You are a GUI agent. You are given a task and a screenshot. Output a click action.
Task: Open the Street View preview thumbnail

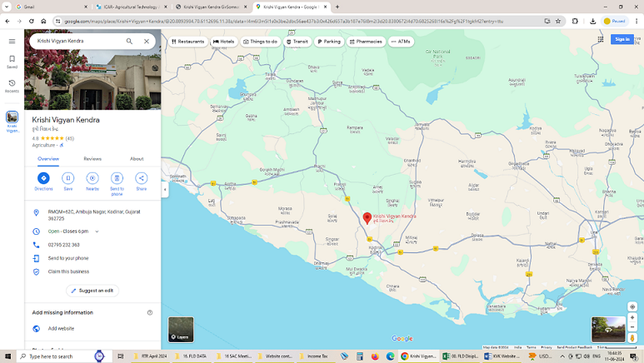click(x=608, y=330)
